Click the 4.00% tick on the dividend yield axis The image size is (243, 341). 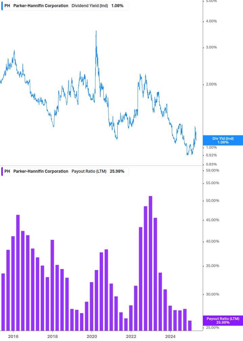pos(211,21)
